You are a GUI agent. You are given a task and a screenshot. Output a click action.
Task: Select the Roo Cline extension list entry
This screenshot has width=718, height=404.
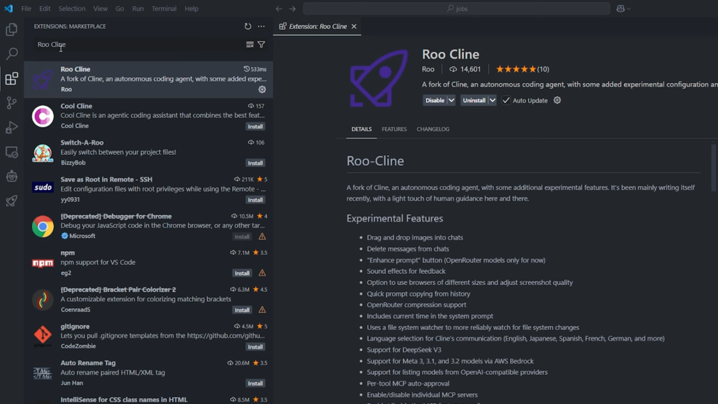[148, 79]
